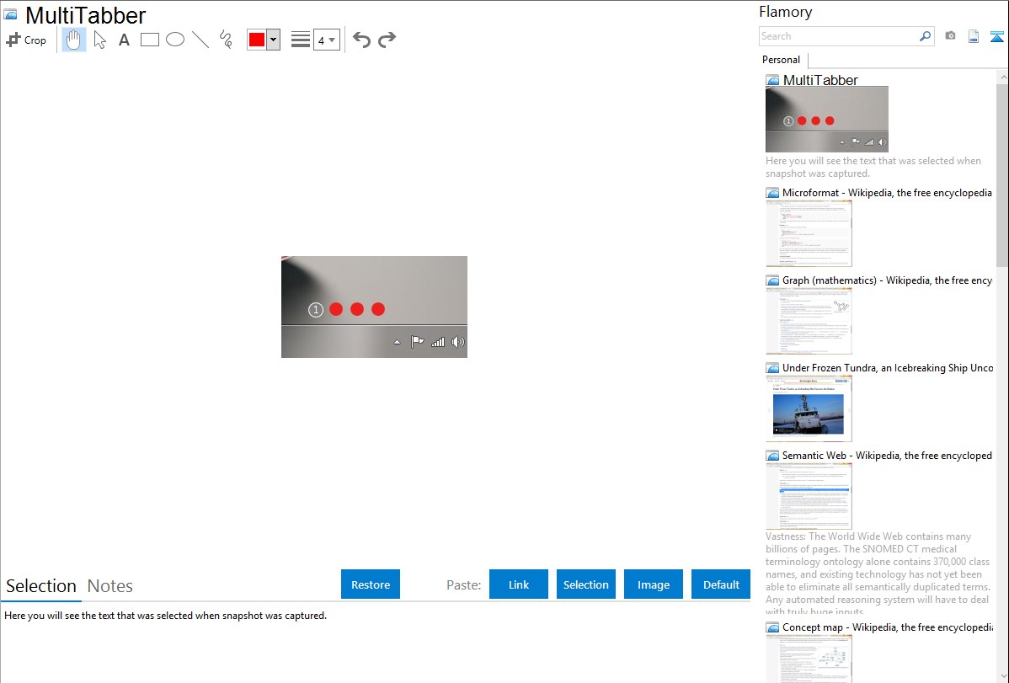Click the Paste Image button
1009x683 pixels.
653,584
